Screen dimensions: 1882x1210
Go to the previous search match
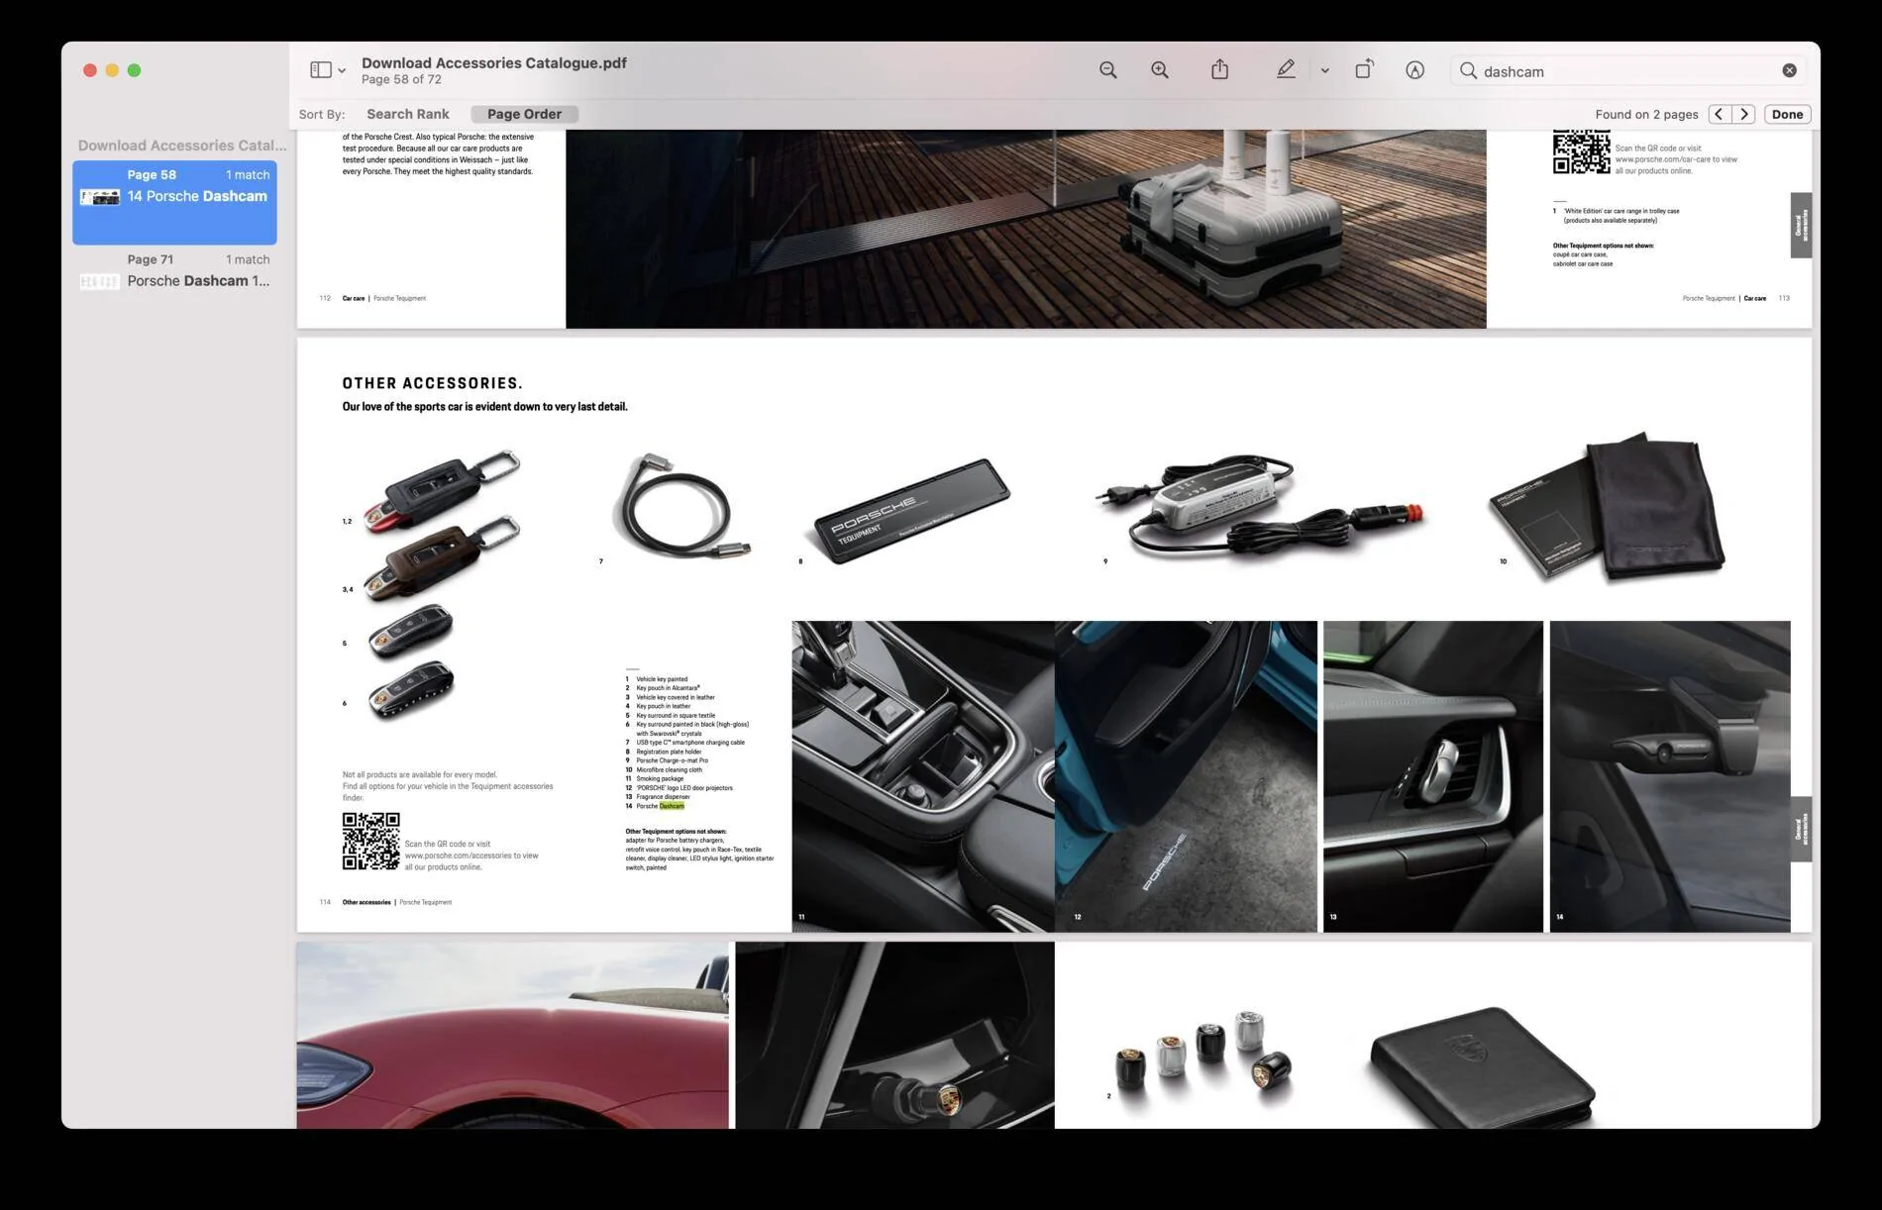click(x=1719, y=114)
